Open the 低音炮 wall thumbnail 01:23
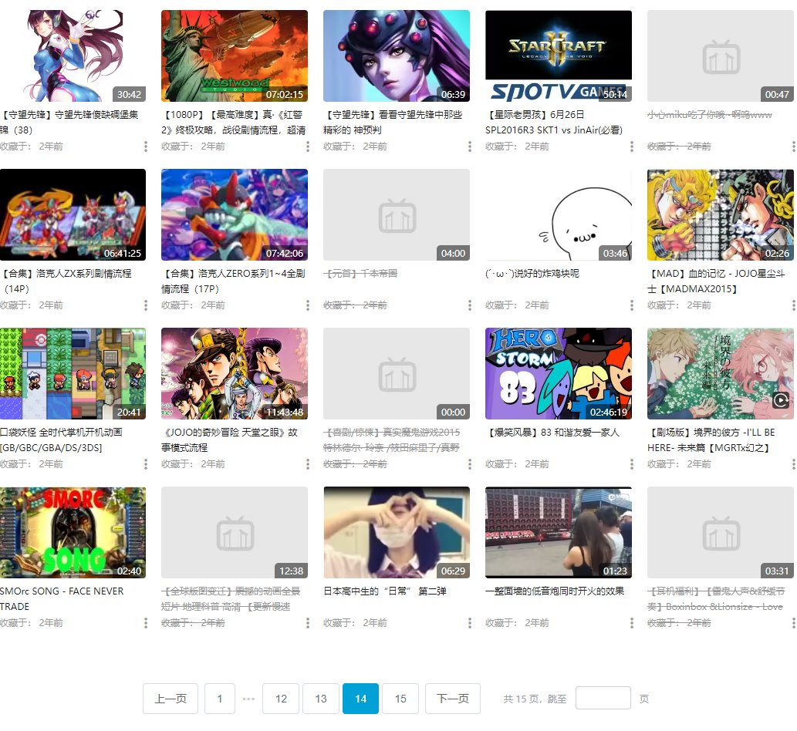 click(559, 532)
